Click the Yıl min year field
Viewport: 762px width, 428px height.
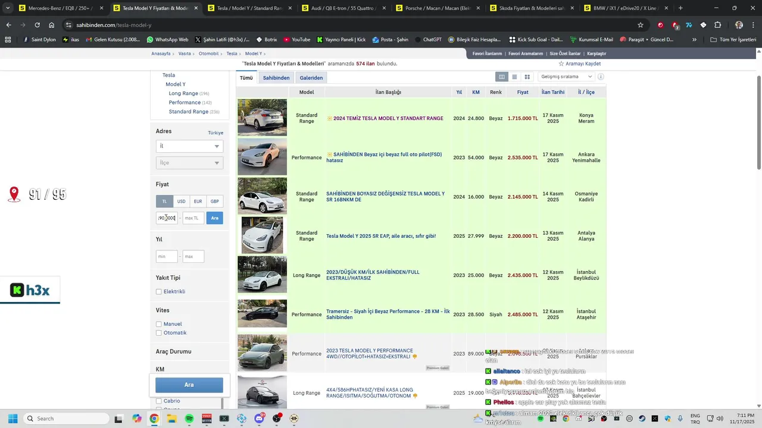[x=167, y=257]
